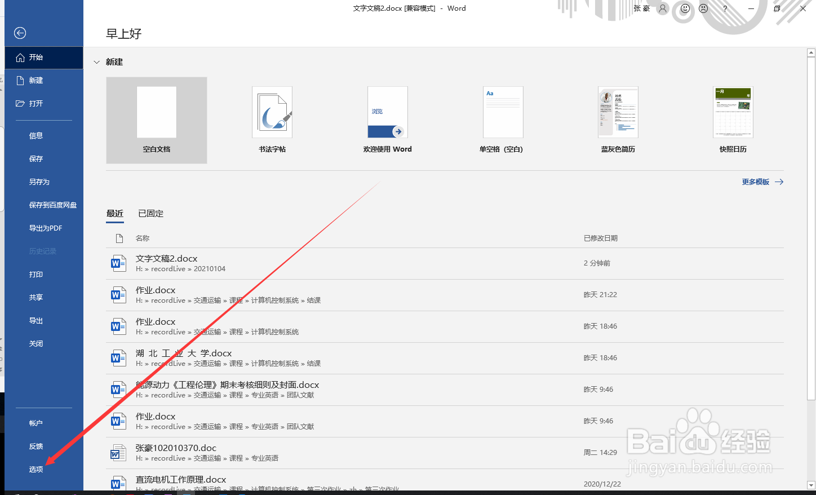Image resolution: width=816 pixels, height=495 pixels.
Task: Select 新建 in the sidebar
Action: point(44,81)
